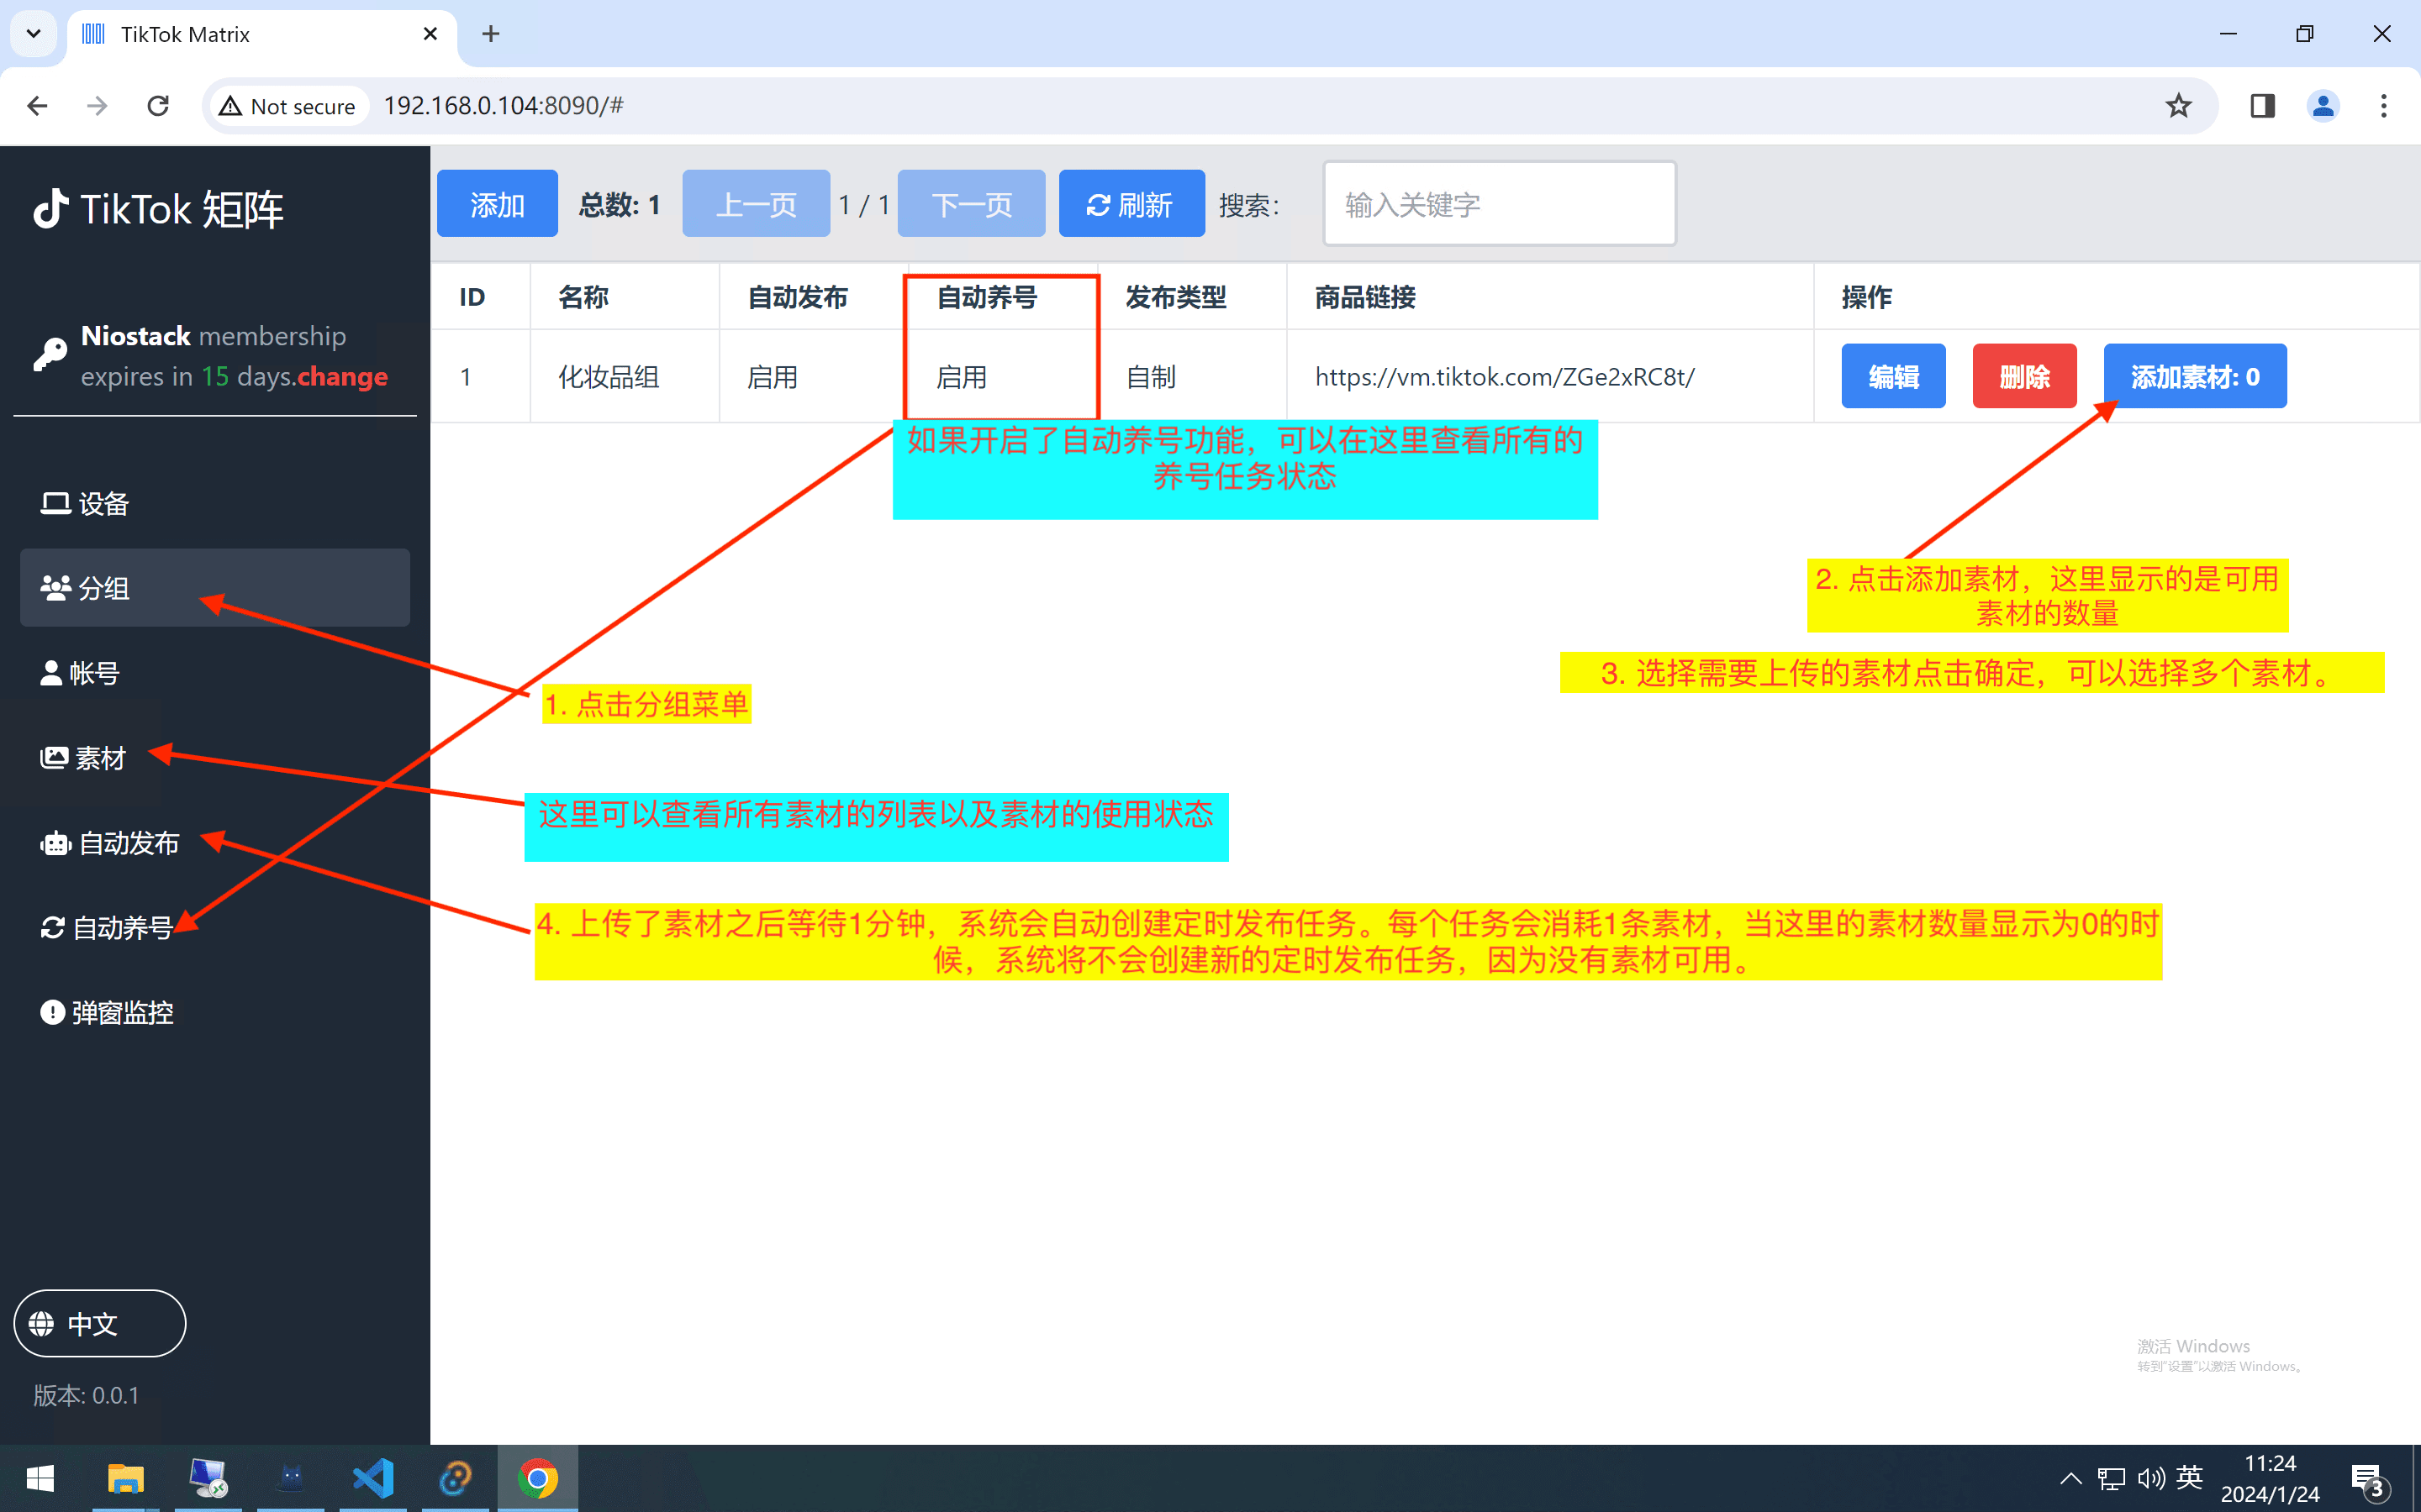The width and height of the screenshot is (2421, 1512).
Task: Open the Chrome three-dot menu
Action: (2384, 105)
